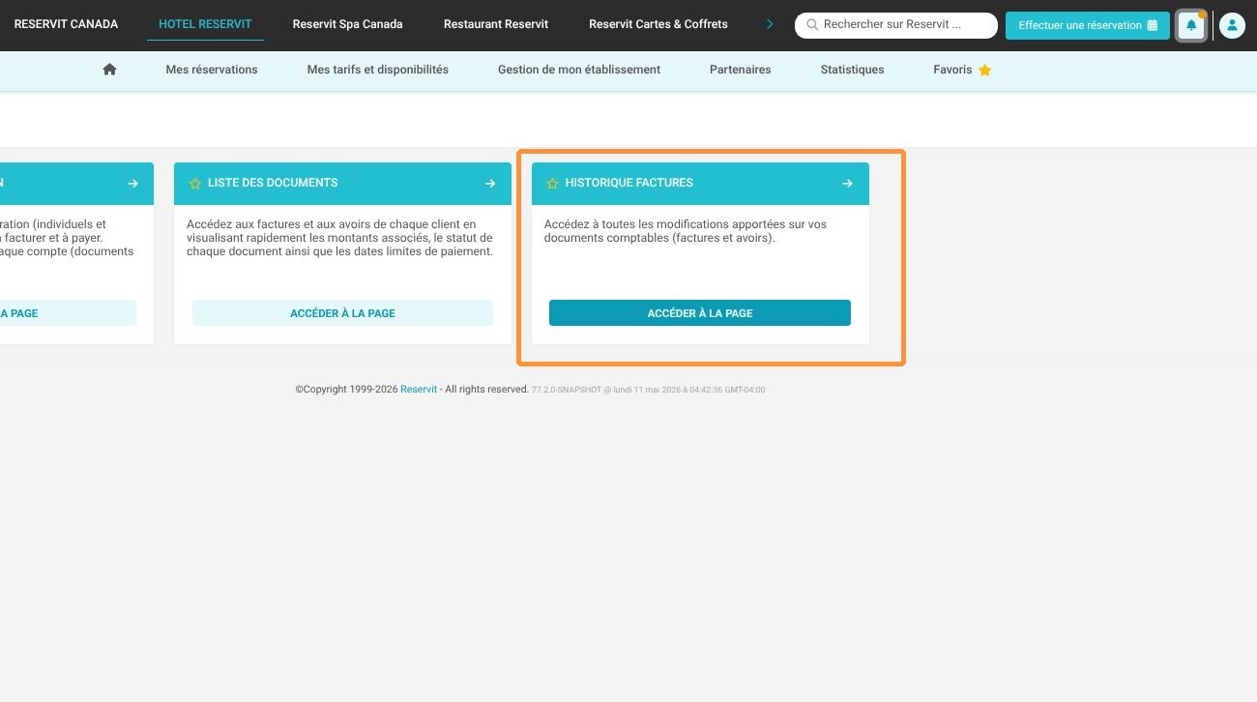Toggle favorite star on Historique factures
This screenshot has height=702, width=1257.
[x=552, y=184]
